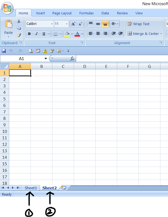Expand the font size 11 dropdown
This screenshot has width=168, height=217.
pyautogui.click(x=67, y=24)
